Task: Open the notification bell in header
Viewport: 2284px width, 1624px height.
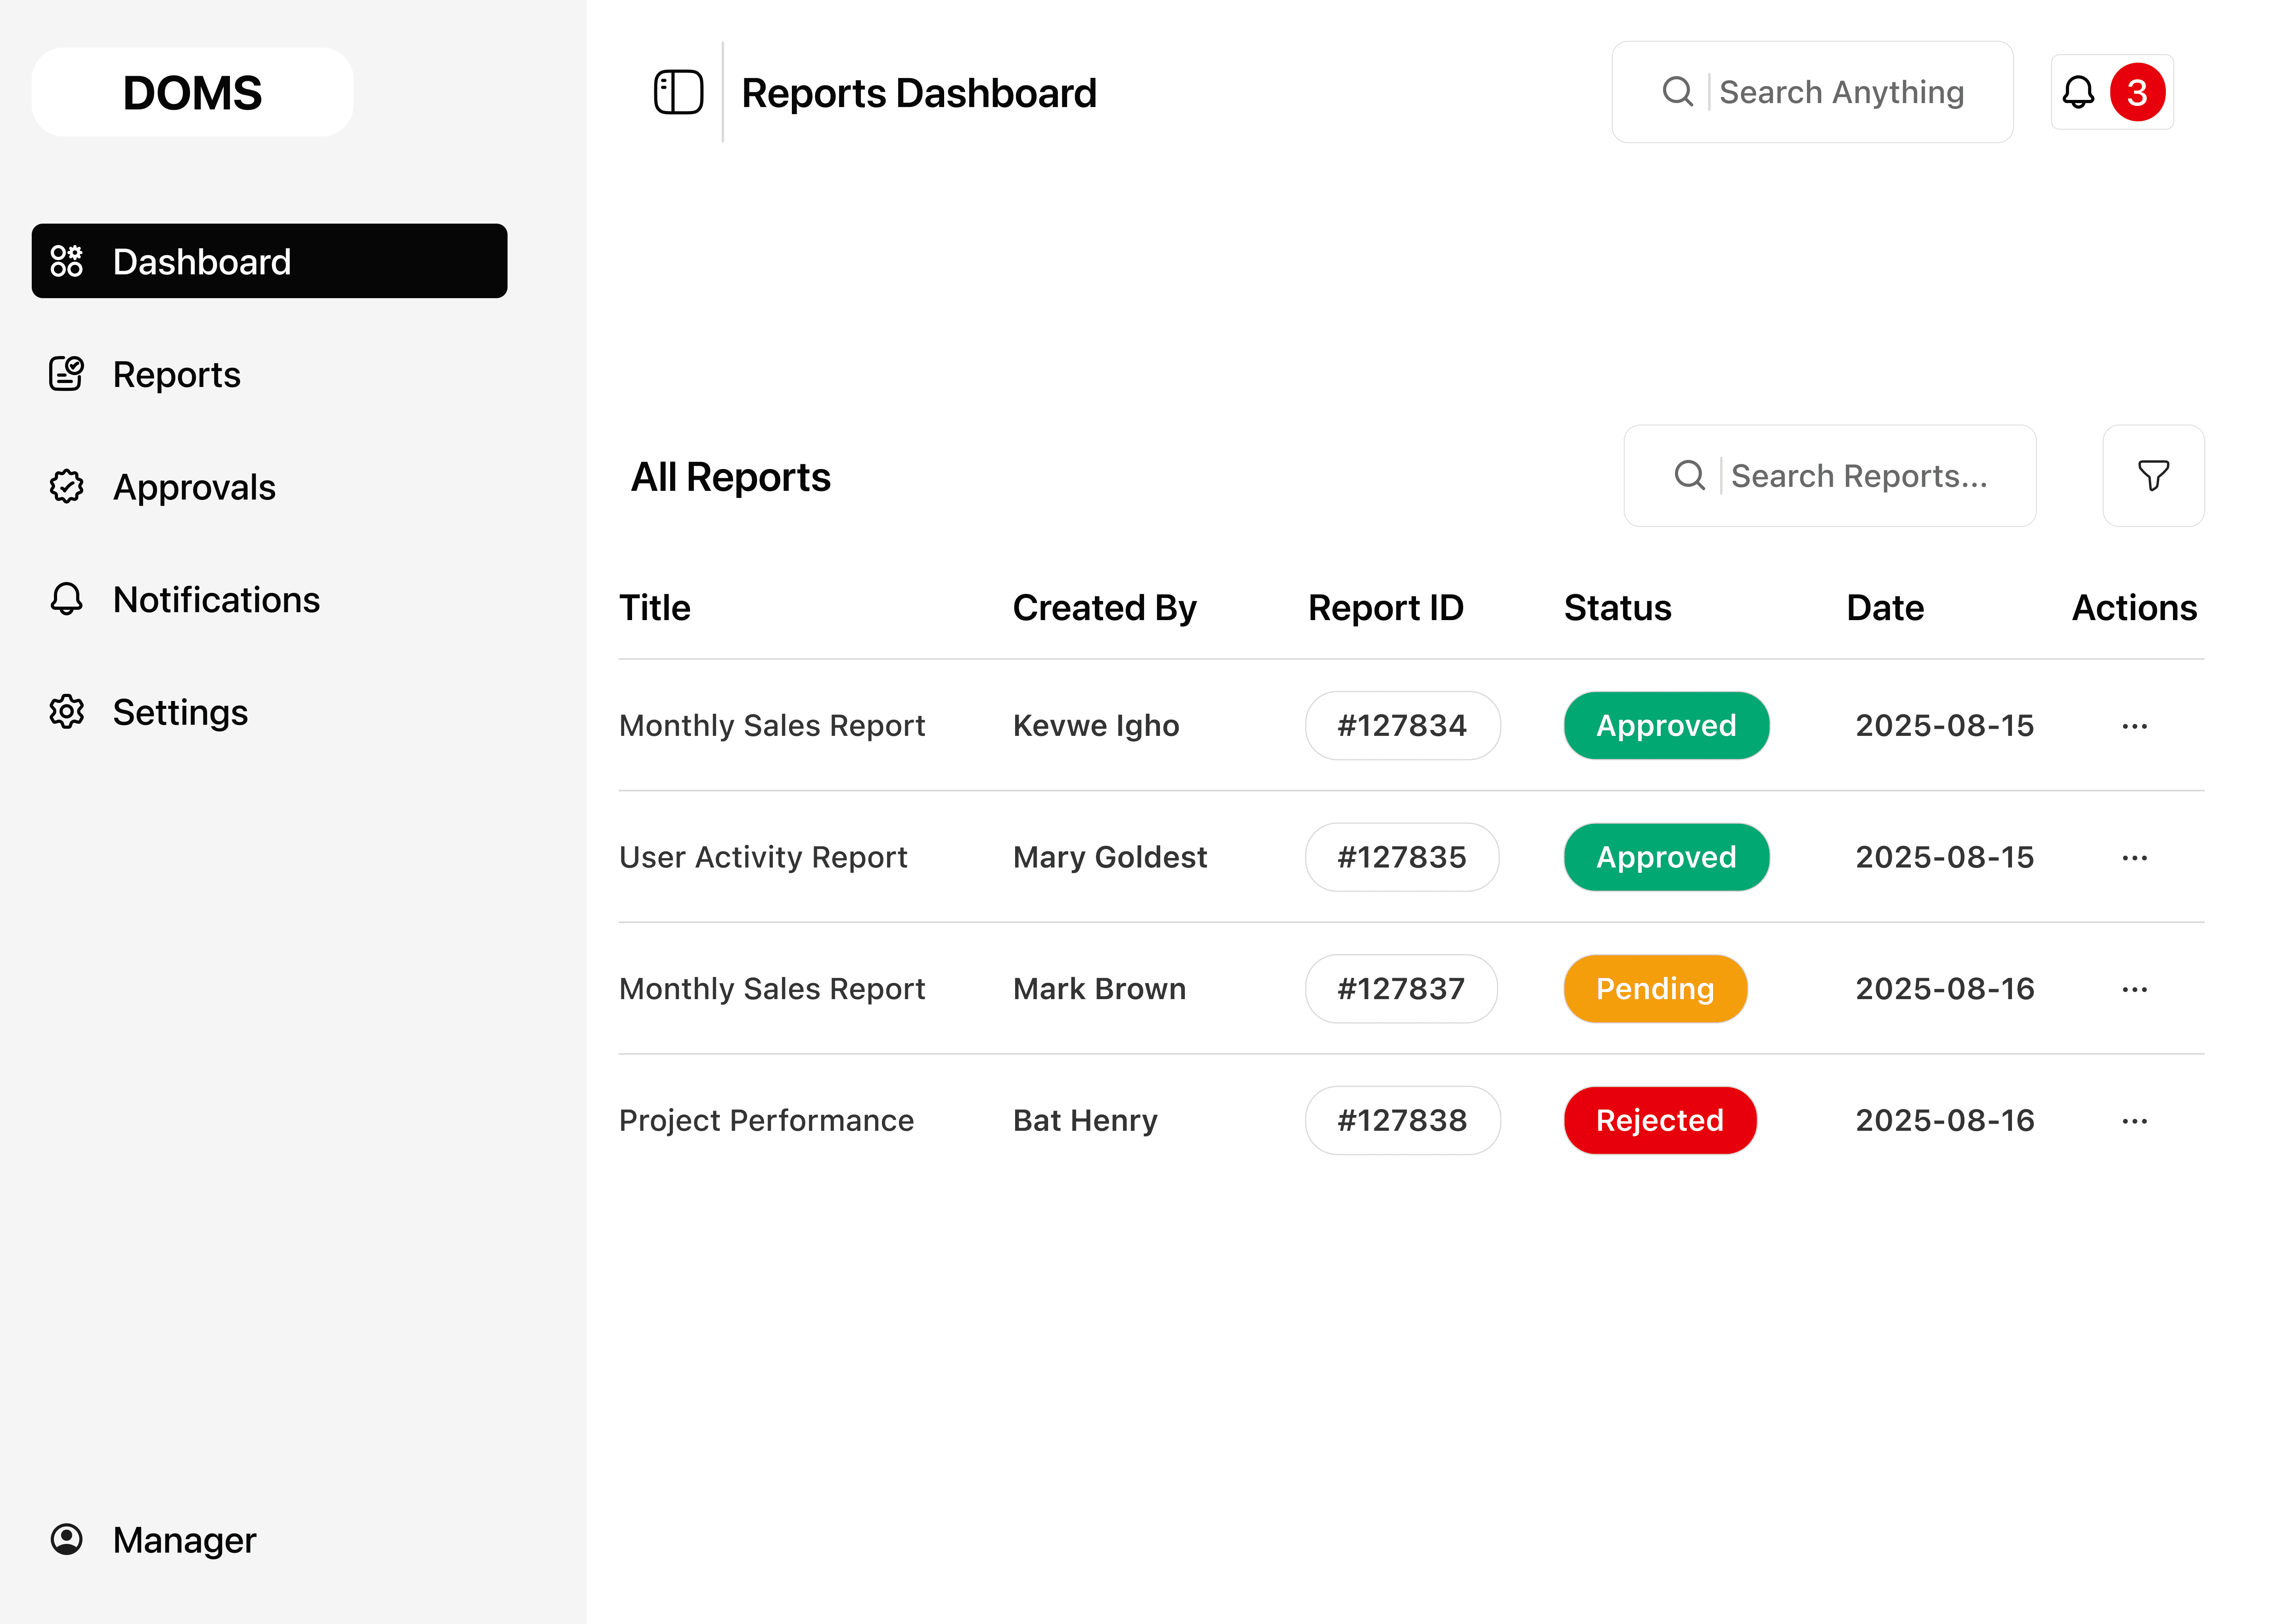Action: point(2078,92)
